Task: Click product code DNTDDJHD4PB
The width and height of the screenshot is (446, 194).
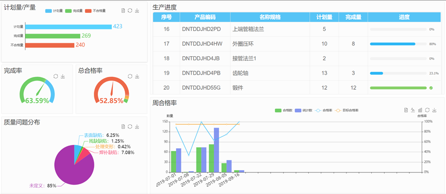Action: click(202, 73)
